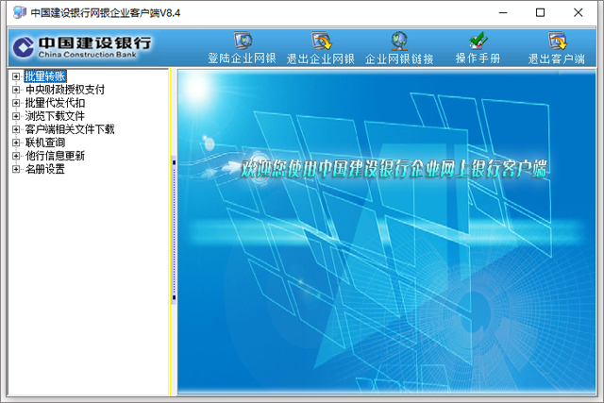The height and width of the screenshot is (403, 604).
Task: Select 批量代发代扣 in the tree
Action: click(55, 103)
